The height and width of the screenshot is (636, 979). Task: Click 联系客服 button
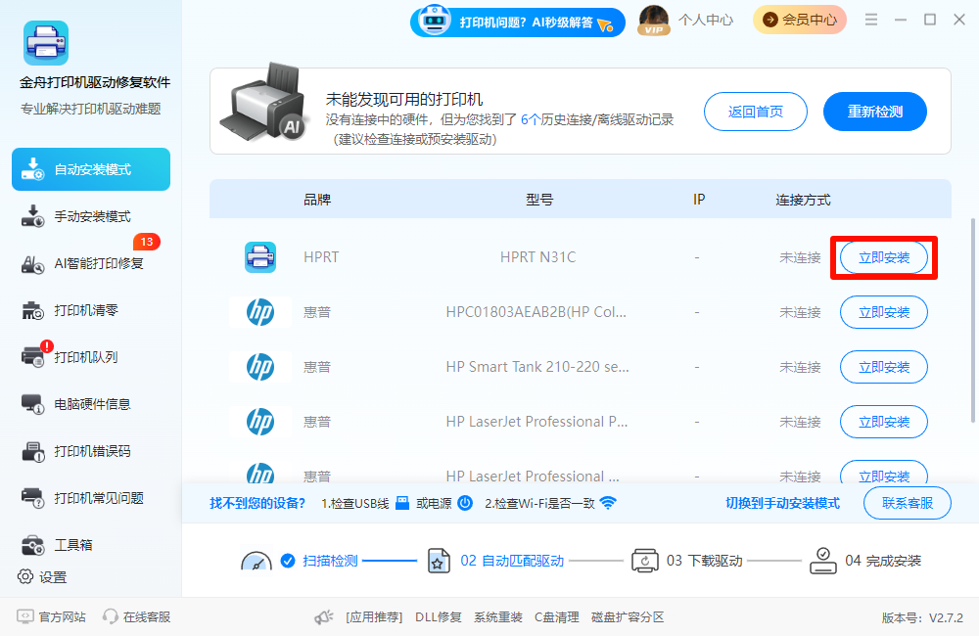click(x=908, y=503)
